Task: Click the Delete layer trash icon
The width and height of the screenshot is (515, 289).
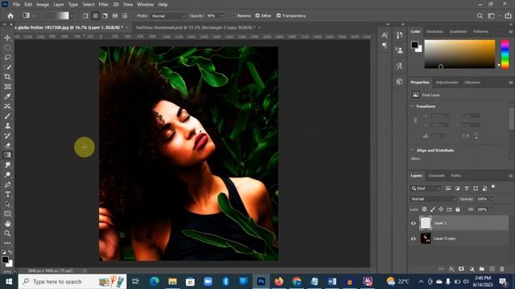Action: click(x=502, y=269)
